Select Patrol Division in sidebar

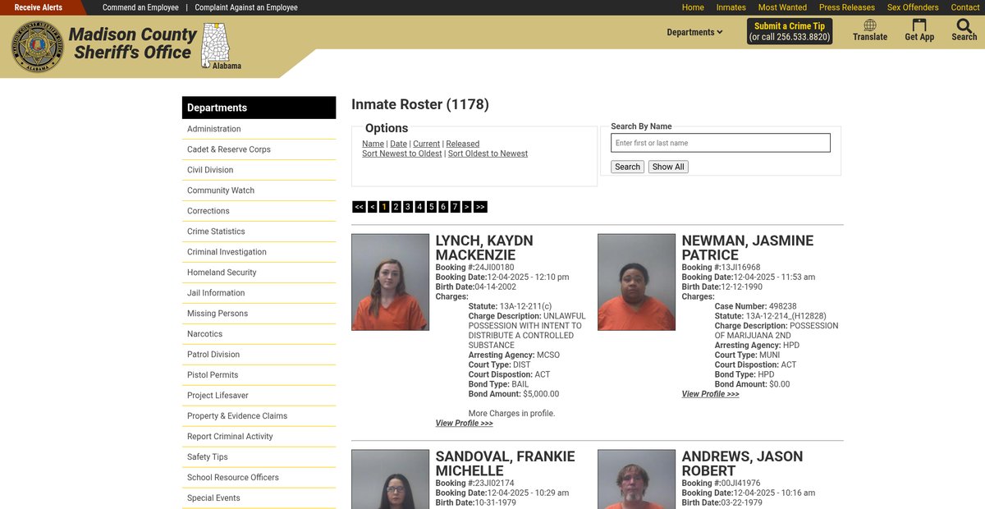[x=259, y=355]
